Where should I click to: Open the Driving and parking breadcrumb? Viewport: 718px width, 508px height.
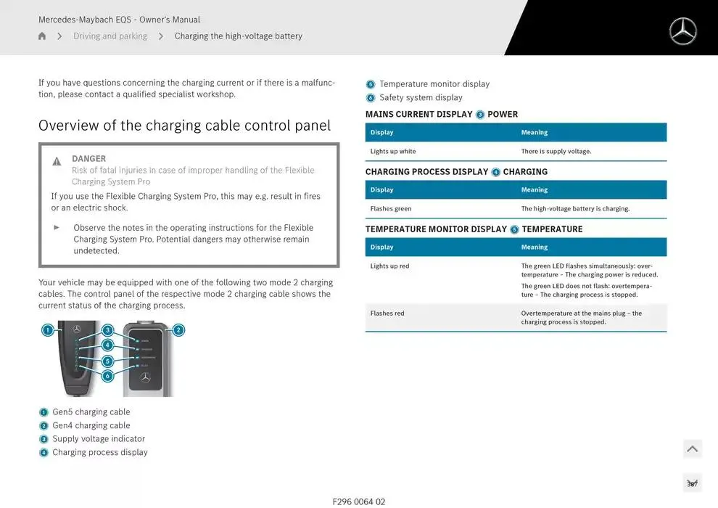point(110,36)
